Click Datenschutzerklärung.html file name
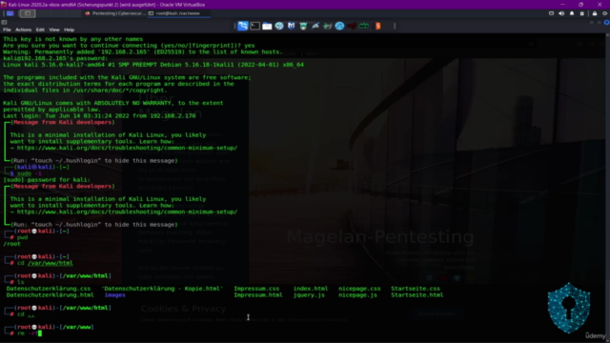The image size is (610, 343). pos(50,294)
